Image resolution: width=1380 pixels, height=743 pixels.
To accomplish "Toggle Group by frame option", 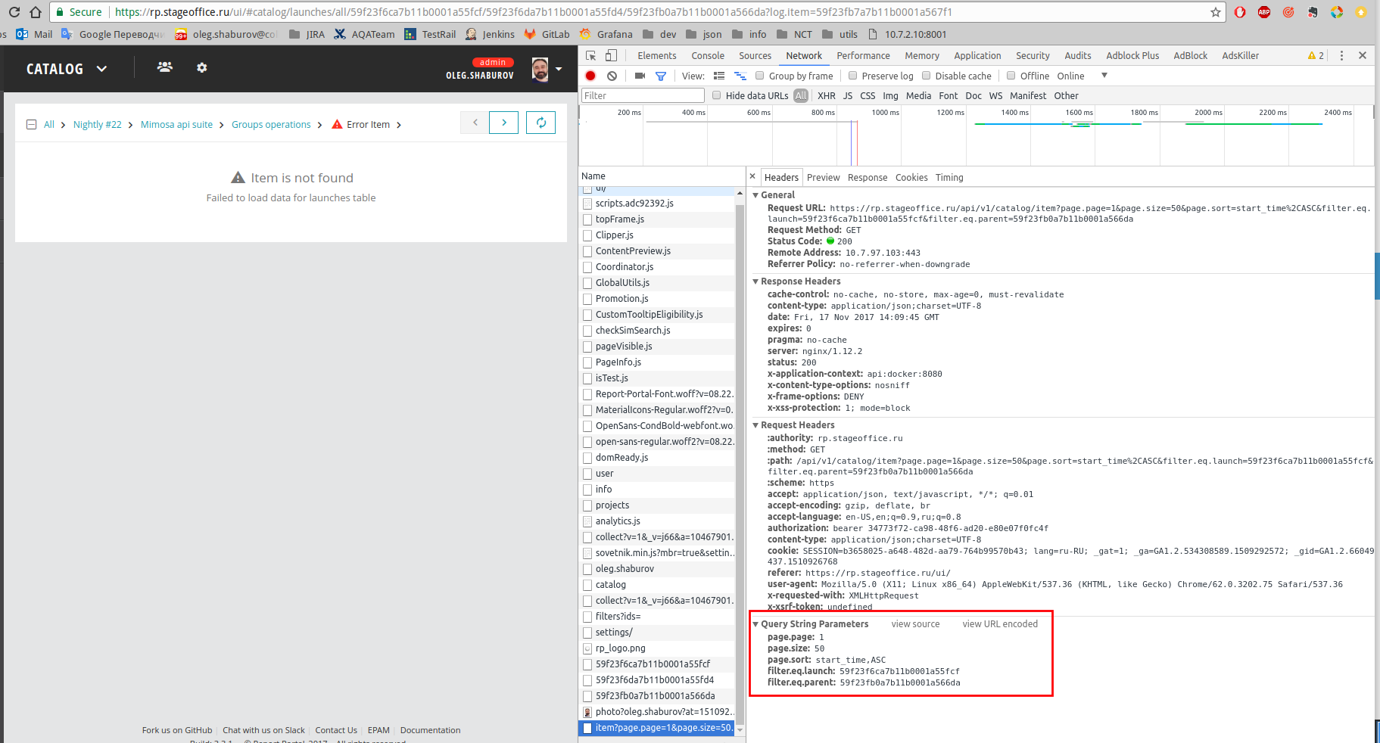I will (x=760, y=76).
